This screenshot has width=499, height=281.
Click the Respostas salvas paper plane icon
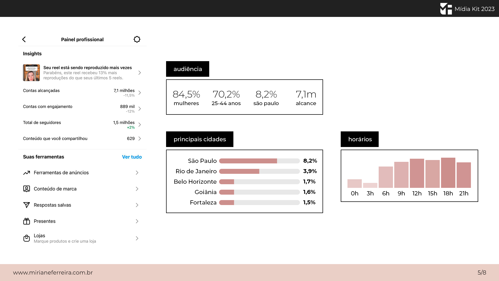(x=27, y=205)
